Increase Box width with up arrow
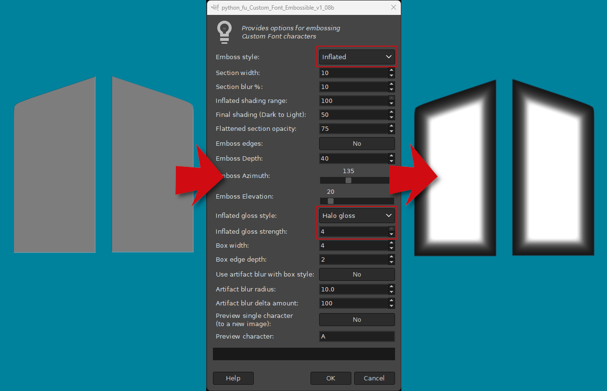This screenshot has height=391, width=607. 392,243
